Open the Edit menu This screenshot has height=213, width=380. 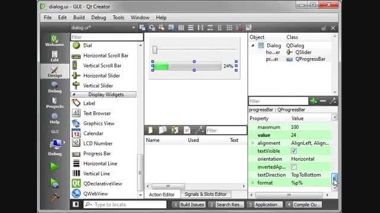(x=62, y=17)
